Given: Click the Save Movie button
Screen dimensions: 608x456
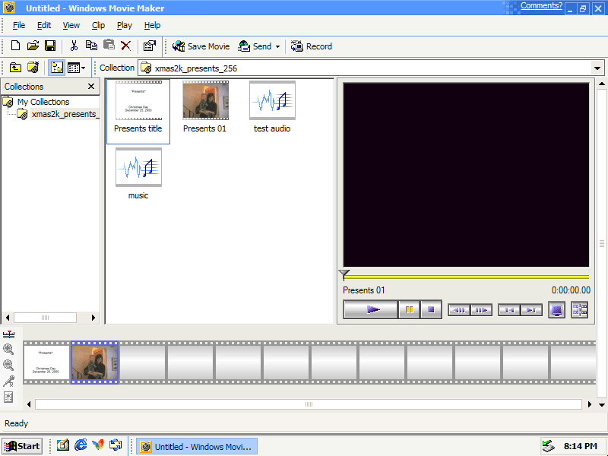Looking at the screenshot, I should pos(201,46).
